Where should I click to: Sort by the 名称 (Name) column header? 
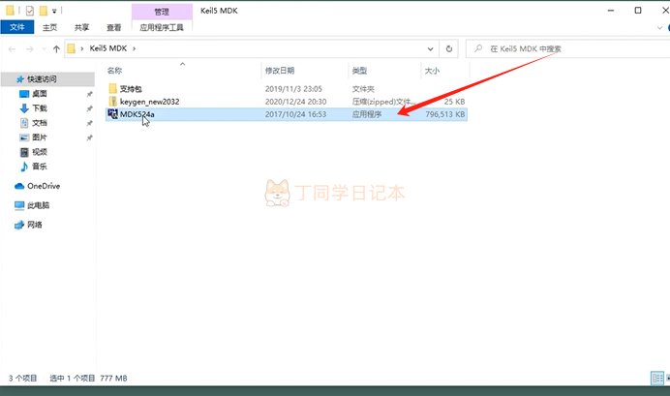coord(114,71)
